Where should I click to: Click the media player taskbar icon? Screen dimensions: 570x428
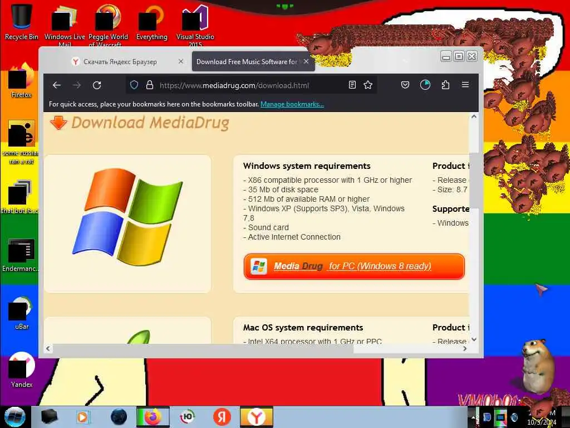[x=82, y=417]
